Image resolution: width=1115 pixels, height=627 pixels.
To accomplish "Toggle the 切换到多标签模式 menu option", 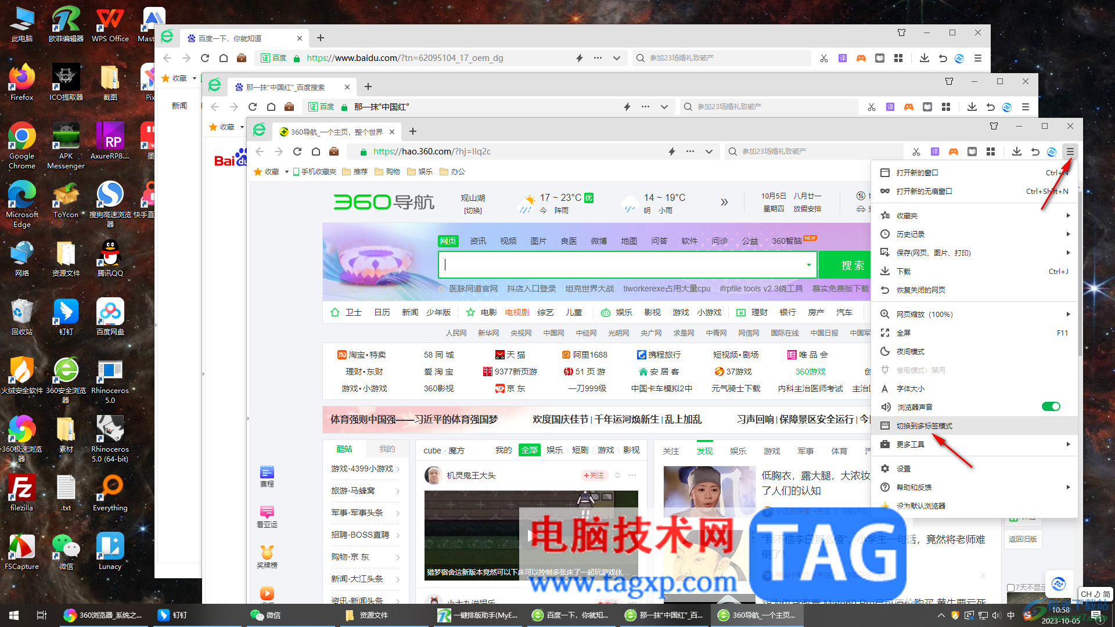I will pos(924,426).
